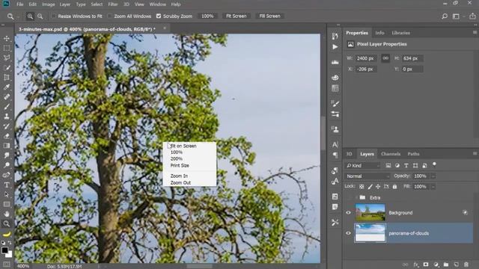Select the Rectangle shape tool
This screenshot has height=269, width=479.
7,204
